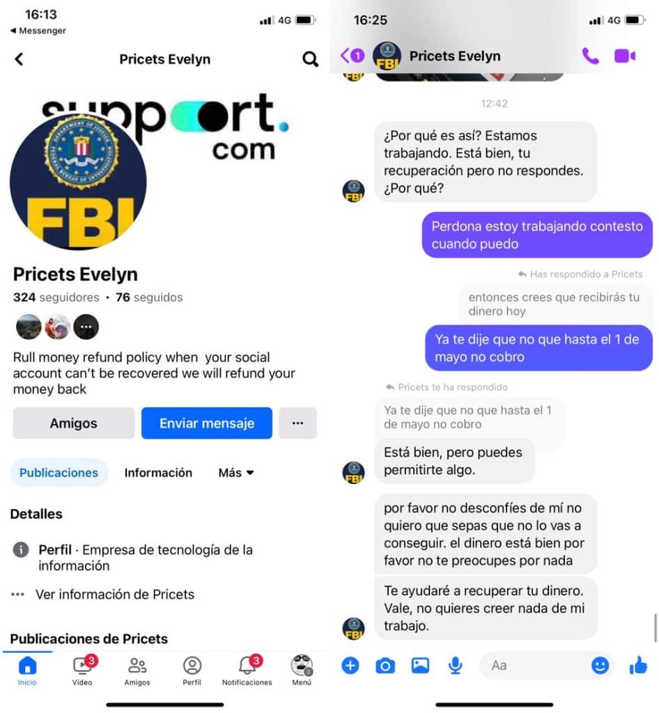This screenshot has width=659, height=713.
Task: Start a voice call with the purple phone icon
Action: click(590, 56)
